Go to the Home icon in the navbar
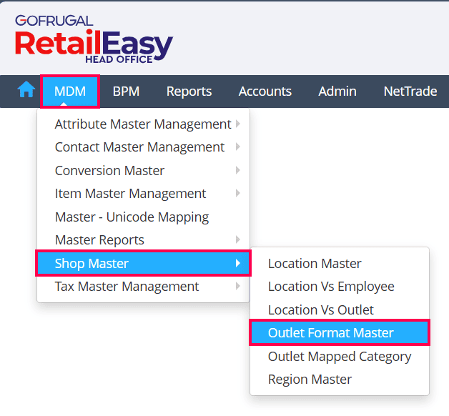 (x=26, y=89)
